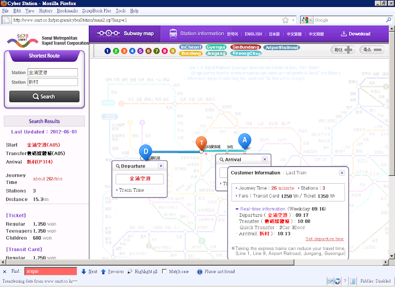Click the question mark status bar icon
The height and width of the screenshot is (287, 395).
coord(345,281)
